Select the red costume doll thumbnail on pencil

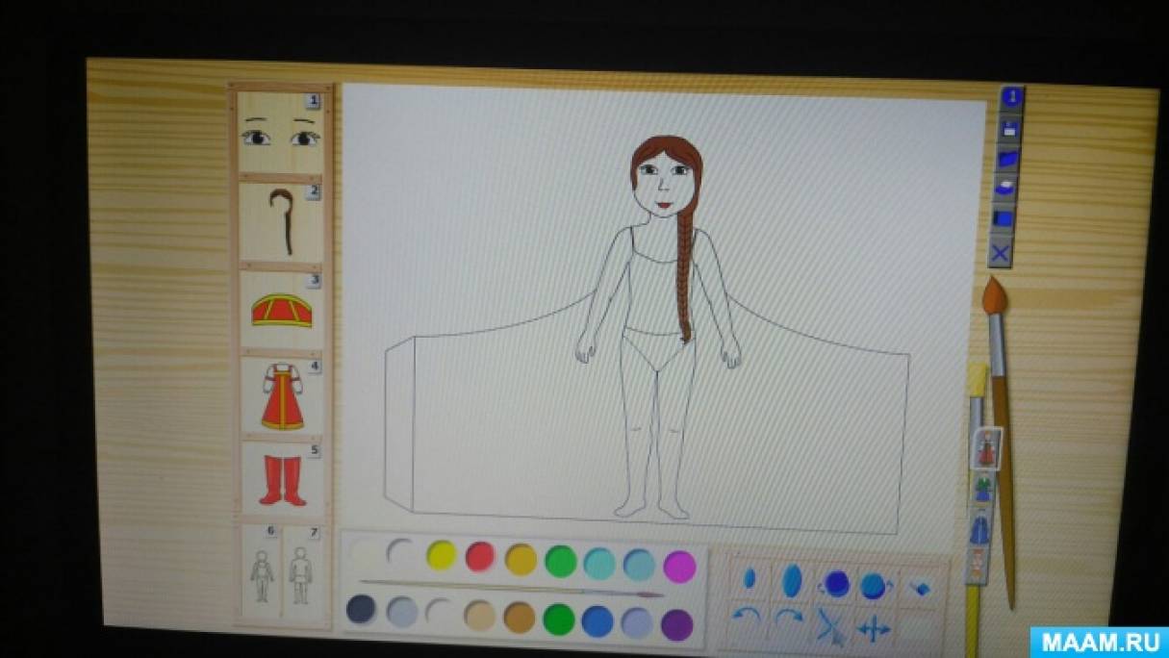click(988, 449)
